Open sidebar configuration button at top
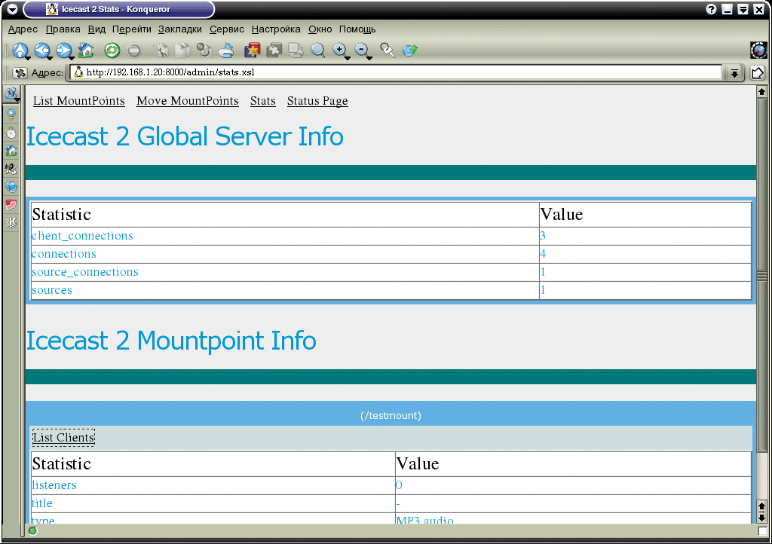This screenshot has height=544, width=772. 11,93
